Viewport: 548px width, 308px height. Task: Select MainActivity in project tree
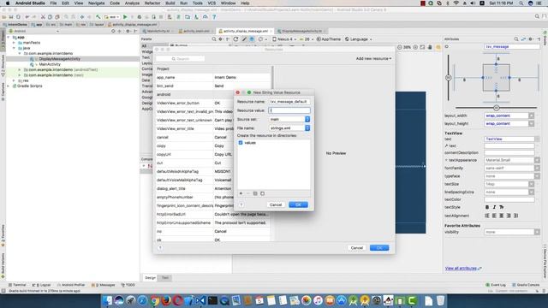pyautogui.click(x=50, y=64)
